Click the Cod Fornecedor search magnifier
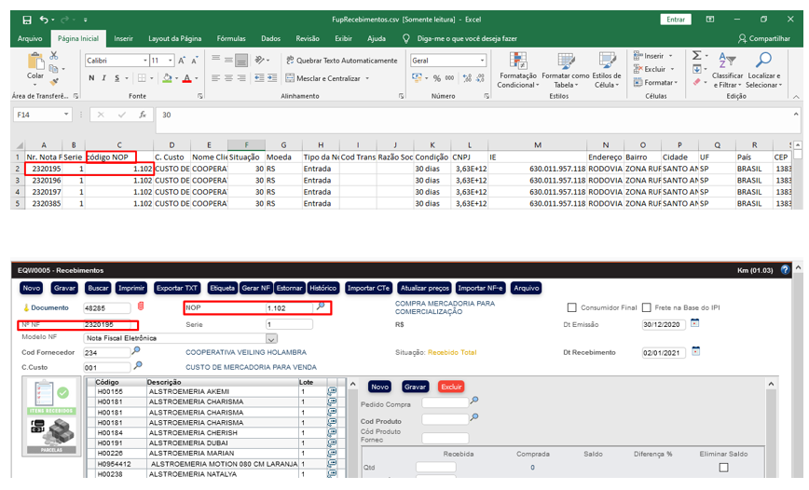The image size is (809, 490). (136, 352)
